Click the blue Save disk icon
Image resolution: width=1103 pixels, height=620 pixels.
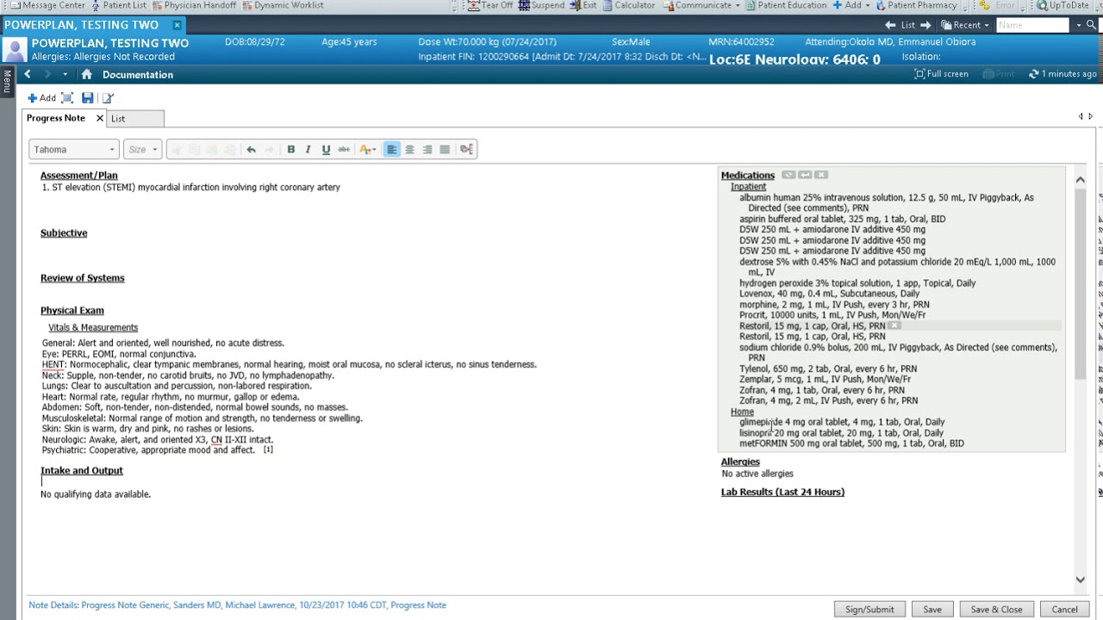coord(87,98)
